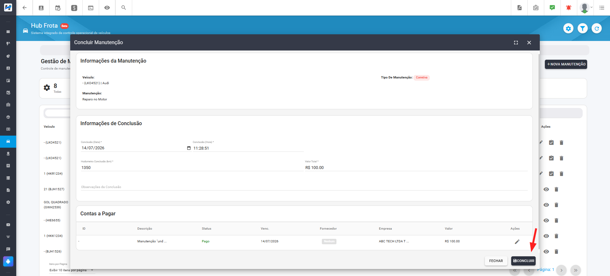Open the calendar picker for Conclusão date
This screenshot has width=610, height=276.
(x=189, y=148)
